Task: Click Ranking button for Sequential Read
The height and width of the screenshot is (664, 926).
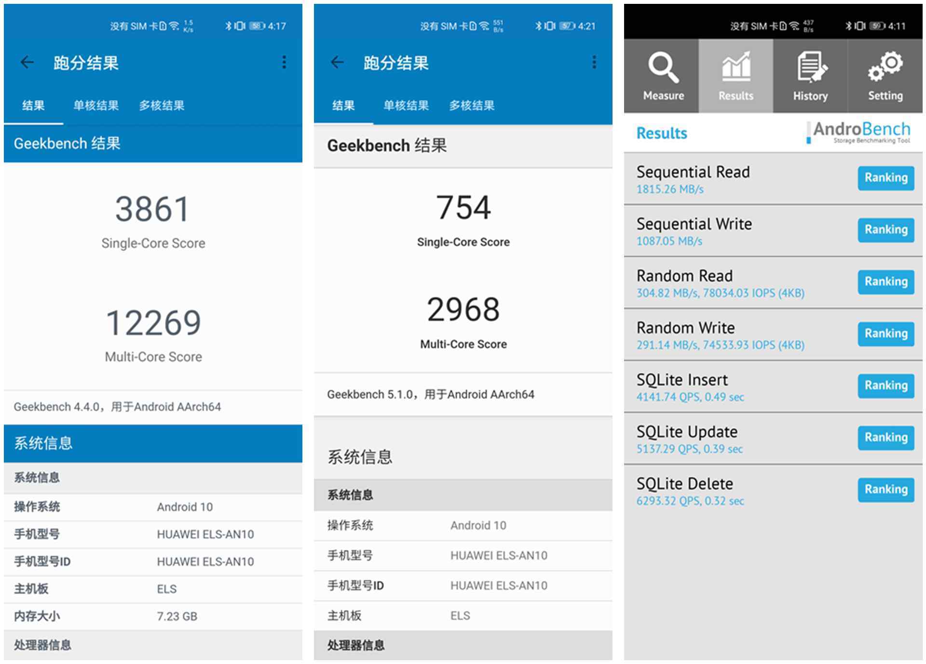Action: [x=886, y=178]
